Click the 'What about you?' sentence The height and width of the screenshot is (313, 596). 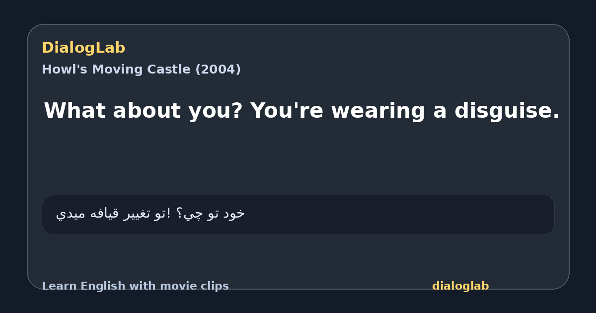click(143, 111)
